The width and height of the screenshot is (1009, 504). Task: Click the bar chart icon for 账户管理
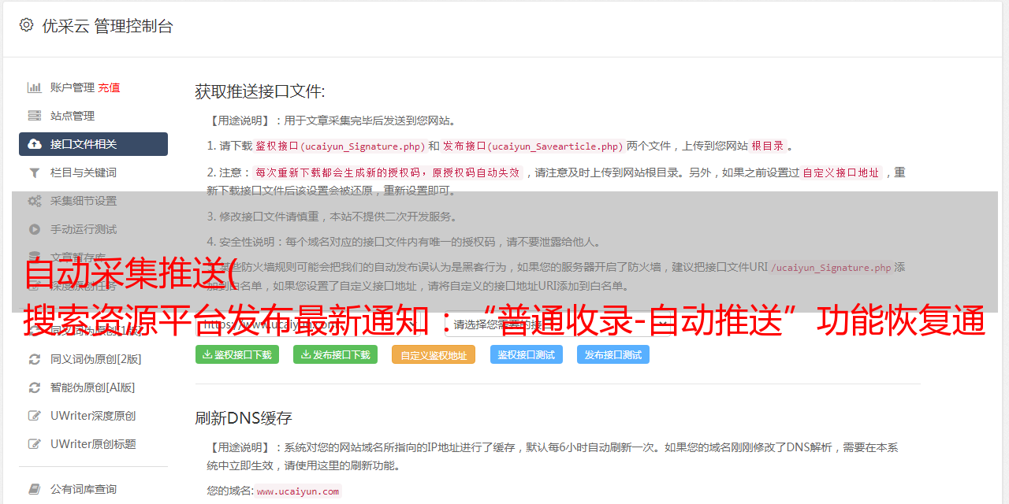point(35,87)
